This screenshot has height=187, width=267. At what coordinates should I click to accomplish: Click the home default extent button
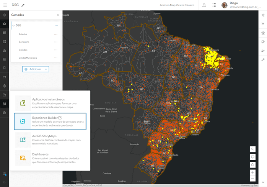pos(252,165)
